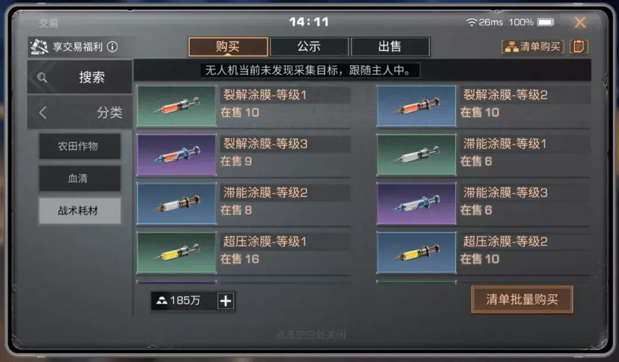Open the clipboard list icon at top right
The width and height of the screenshot is (619, 362).
(579, 46)
